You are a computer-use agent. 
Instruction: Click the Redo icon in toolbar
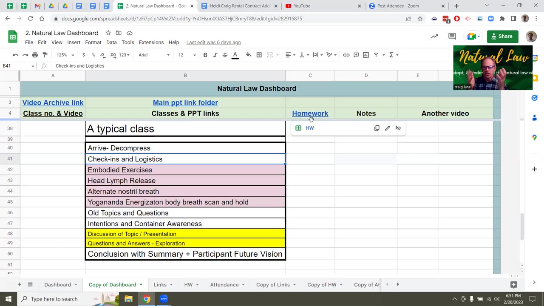pos(25,55)
